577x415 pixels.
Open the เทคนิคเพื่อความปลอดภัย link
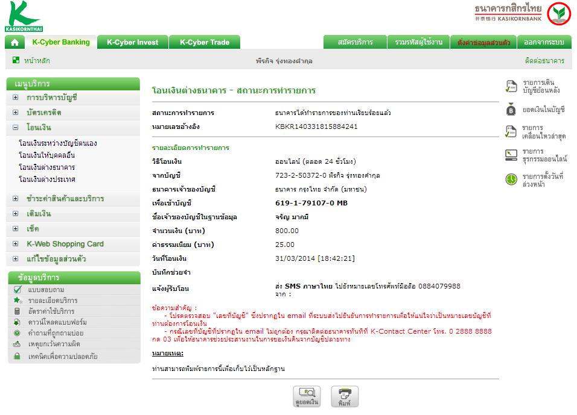point(63,356)
